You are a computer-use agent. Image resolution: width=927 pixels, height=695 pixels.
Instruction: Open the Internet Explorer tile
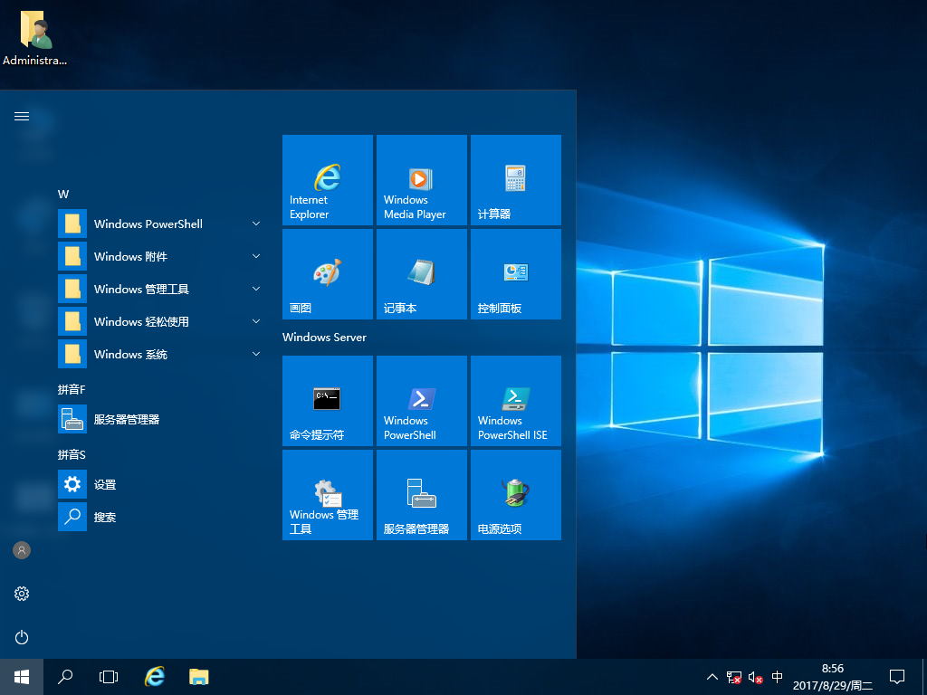coord(328,180)
